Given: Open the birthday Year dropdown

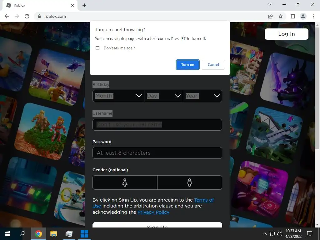Looking at the screenshot, I should [x=202, y=96].
